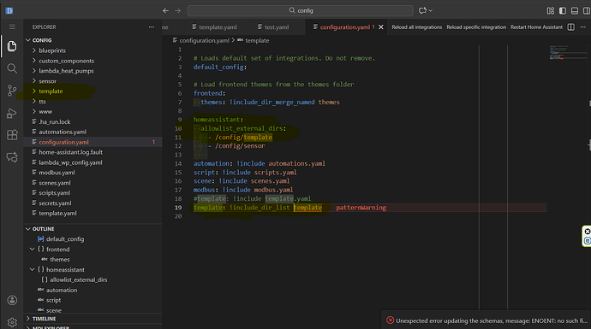
Task: Collapse frontend node in Outline
Action: coord(33,249)
